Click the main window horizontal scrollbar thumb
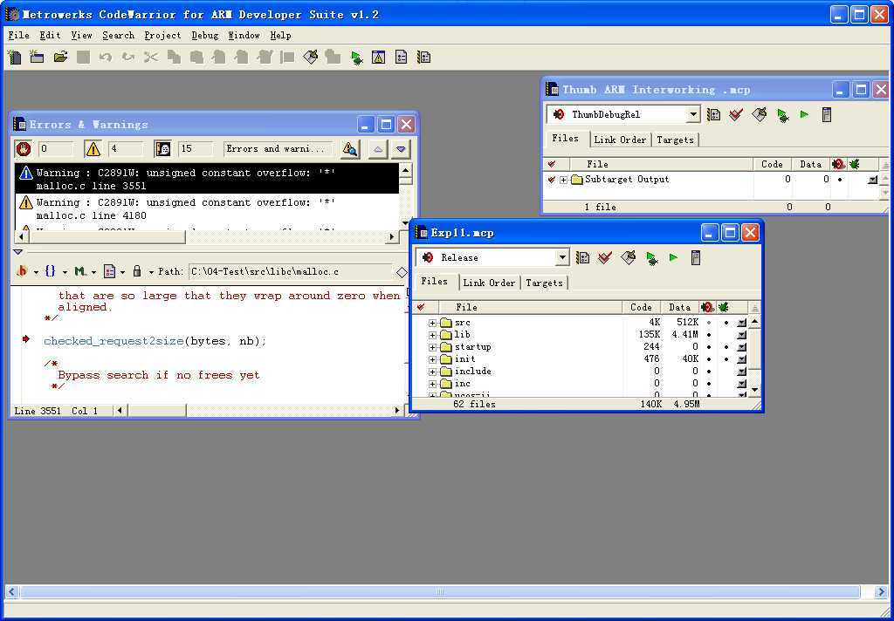The width and height of the screenshot is (894, 621). tap(440, 592)
